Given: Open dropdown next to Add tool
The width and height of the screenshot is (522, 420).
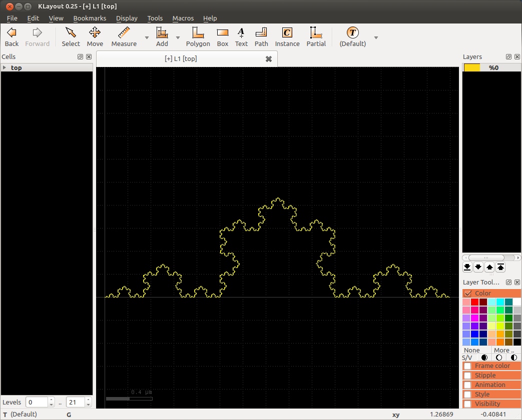Looking at the screenshot, I should (x=178, y=37).
